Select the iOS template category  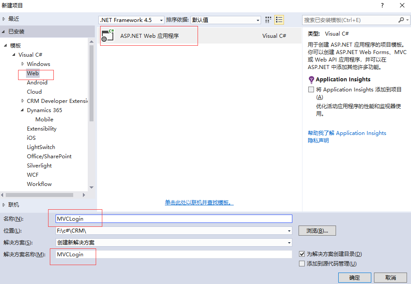(x=31, y=138)
